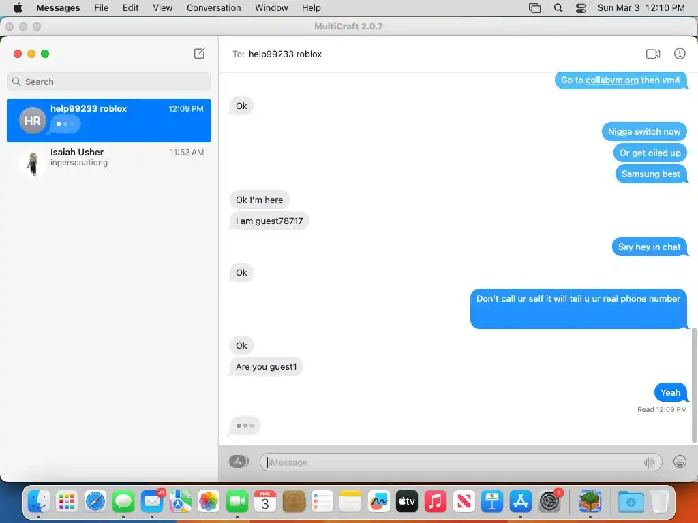This screenshot has height=523, width=698.
Task: Click the Read 12:09 PM receipt
Action: click(662, 409)
